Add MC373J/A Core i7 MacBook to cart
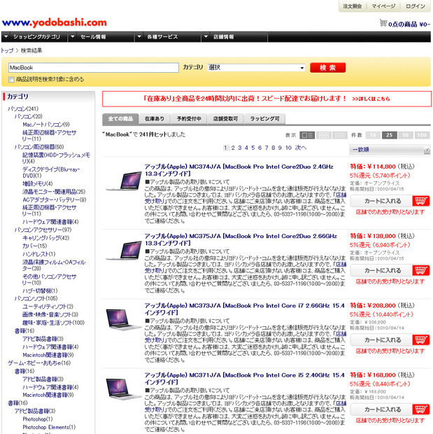The height and width of the screenshot is (434, 433). pyautogui.click(x=390, y=340)
